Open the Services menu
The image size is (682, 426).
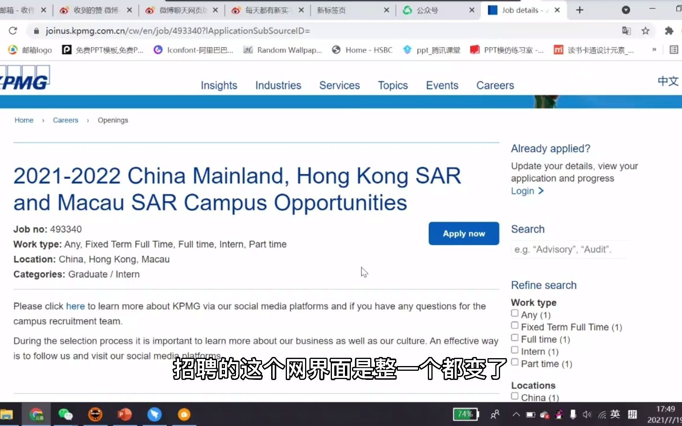pyautogui.click(x=339, y=85)
